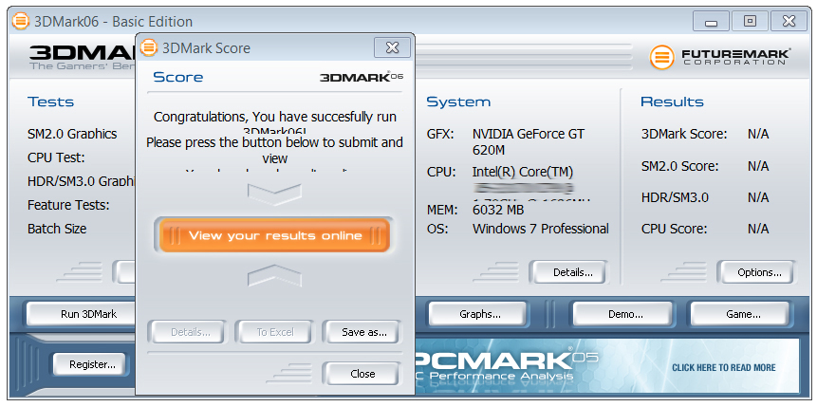Open the Graphs... button

click(x=479, y=314)
